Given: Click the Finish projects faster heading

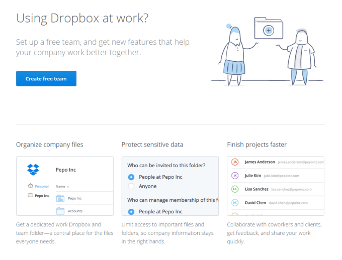Looking at the screenshot, I should pyautogui.click(x=256, y=145).
